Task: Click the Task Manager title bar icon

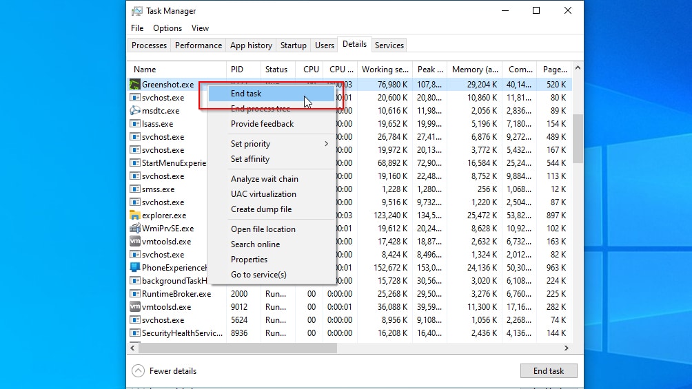Action: [x=138, y=11]
